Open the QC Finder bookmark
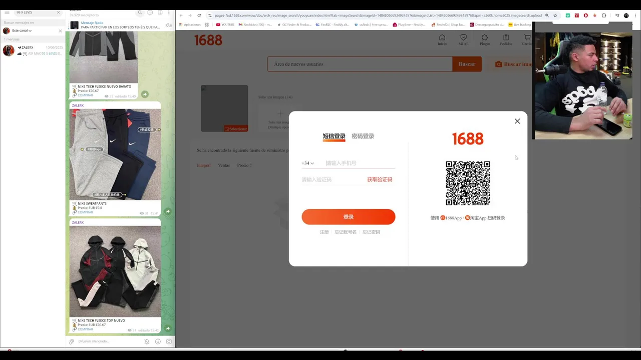 pos(294,24)
